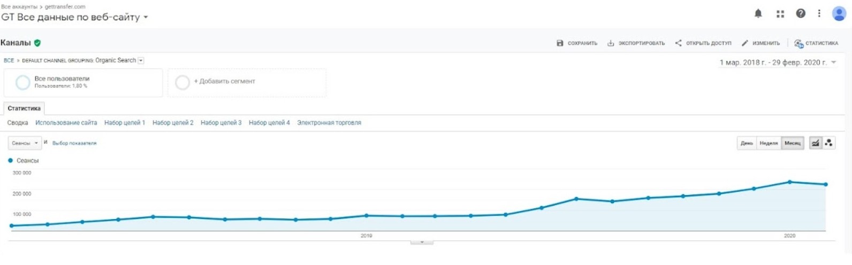
Task: Open the date range picker dropdown
Action: tap(778, 63)
